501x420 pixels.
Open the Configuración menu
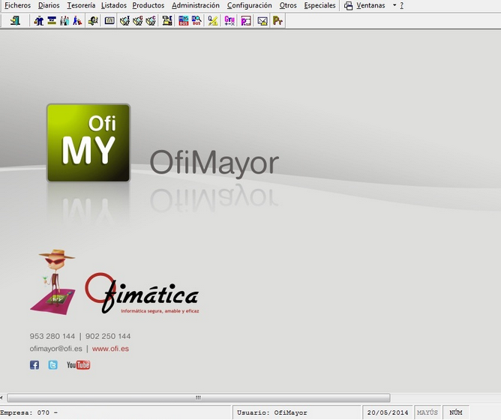point(249,5)
